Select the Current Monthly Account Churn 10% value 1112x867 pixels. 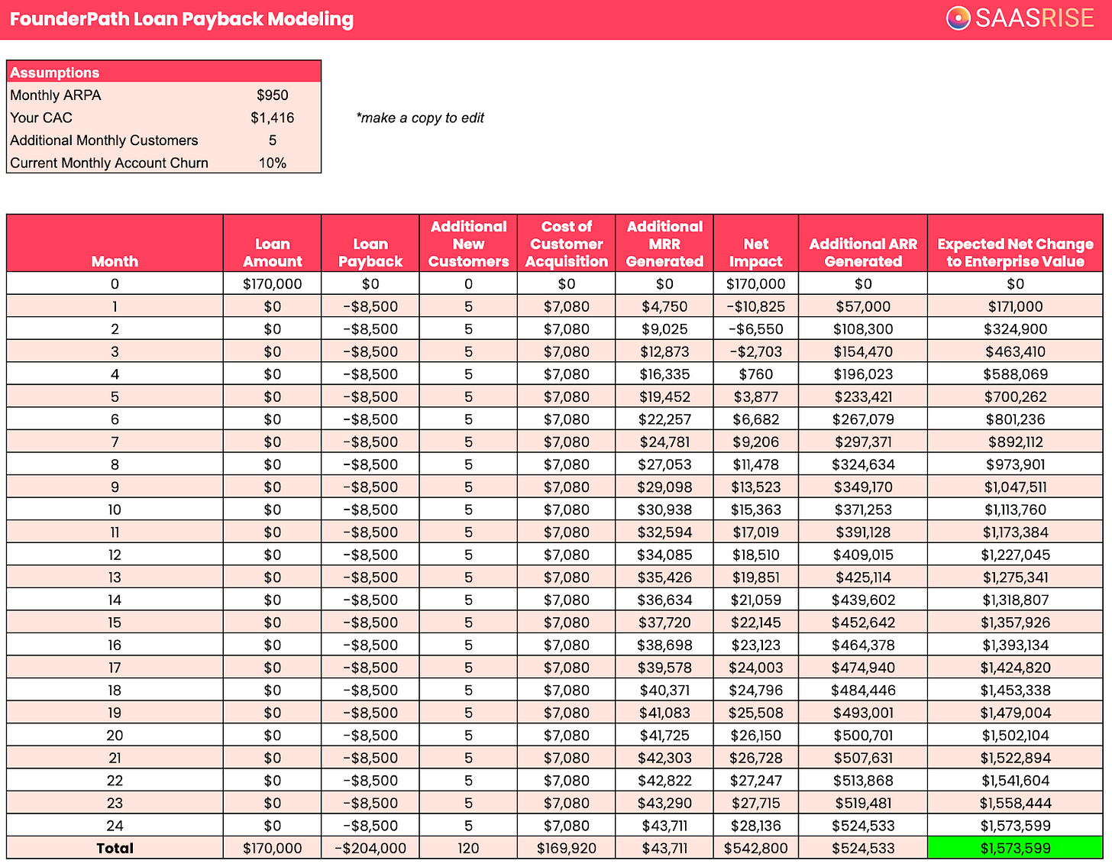click(x=273, y=163)
